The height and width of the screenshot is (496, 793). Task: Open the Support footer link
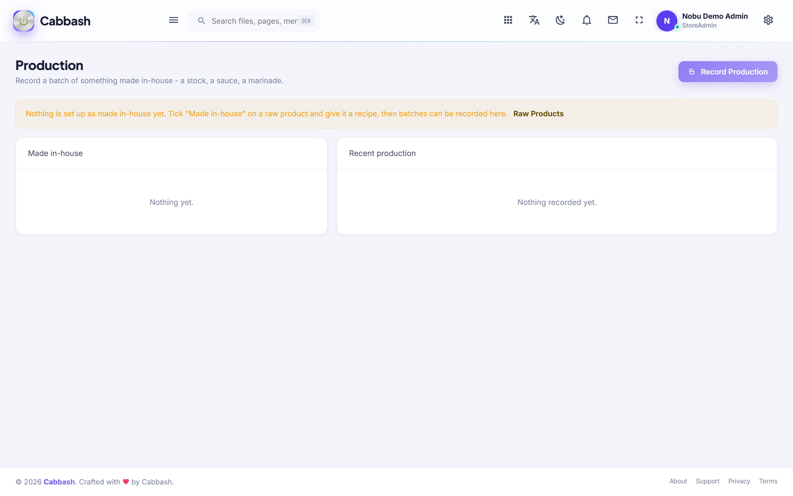[707, 481]
